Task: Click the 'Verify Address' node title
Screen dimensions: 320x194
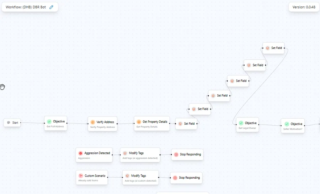Action: 105,122
